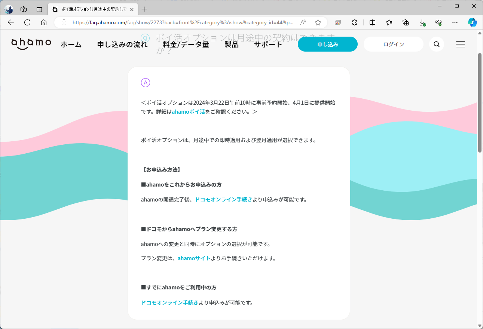The height and width of the screenshot is (329, 483).
Task: Click the ログイン button
Action: coord(394,44)
